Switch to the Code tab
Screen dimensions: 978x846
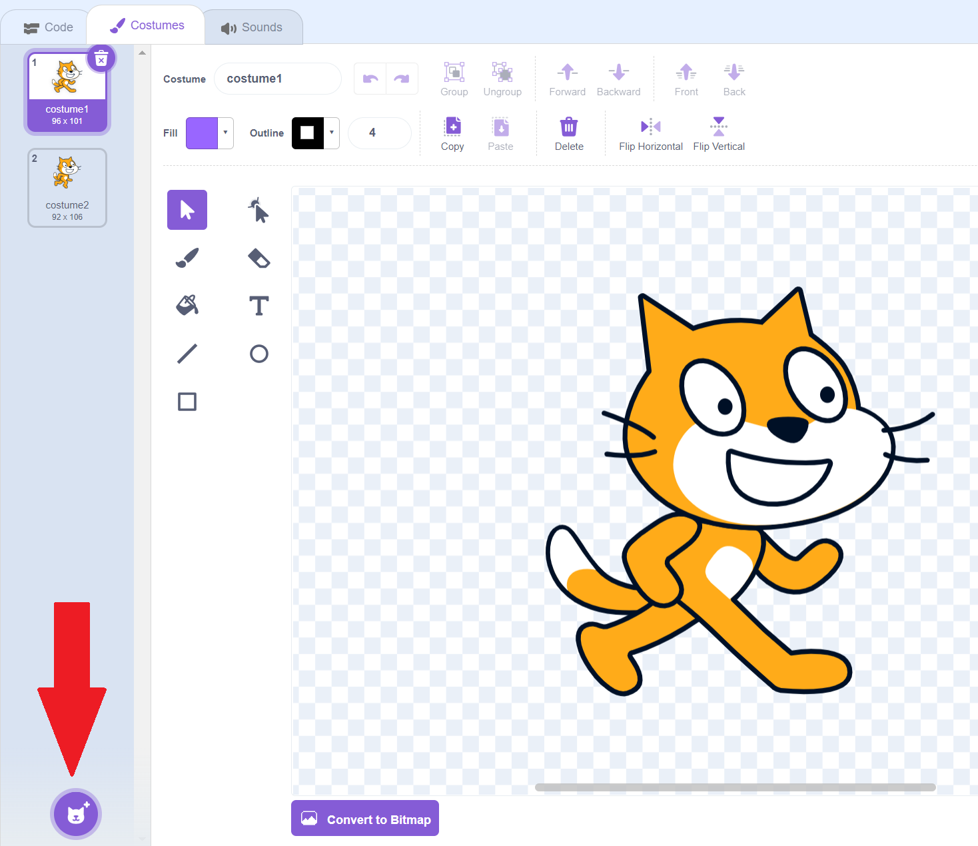click(x=49, y=27)
